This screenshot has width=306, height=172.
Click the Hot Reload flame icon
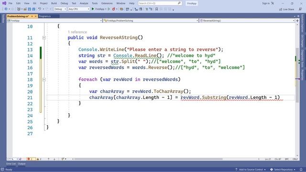click(113, 9)
